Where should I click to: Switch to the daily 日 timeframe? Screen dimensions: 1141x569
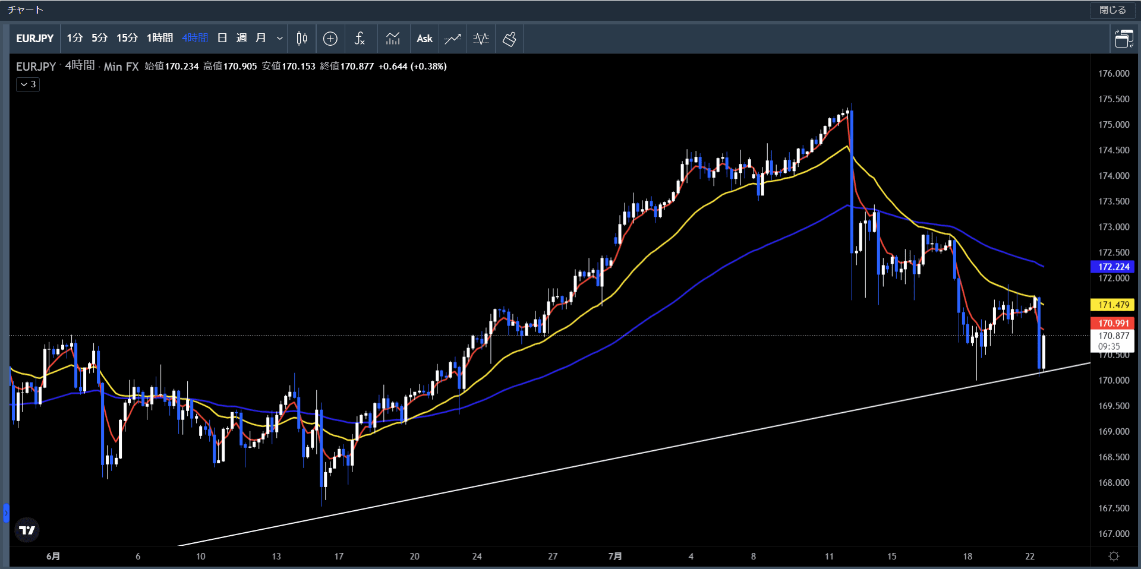[x=222, y=39]
